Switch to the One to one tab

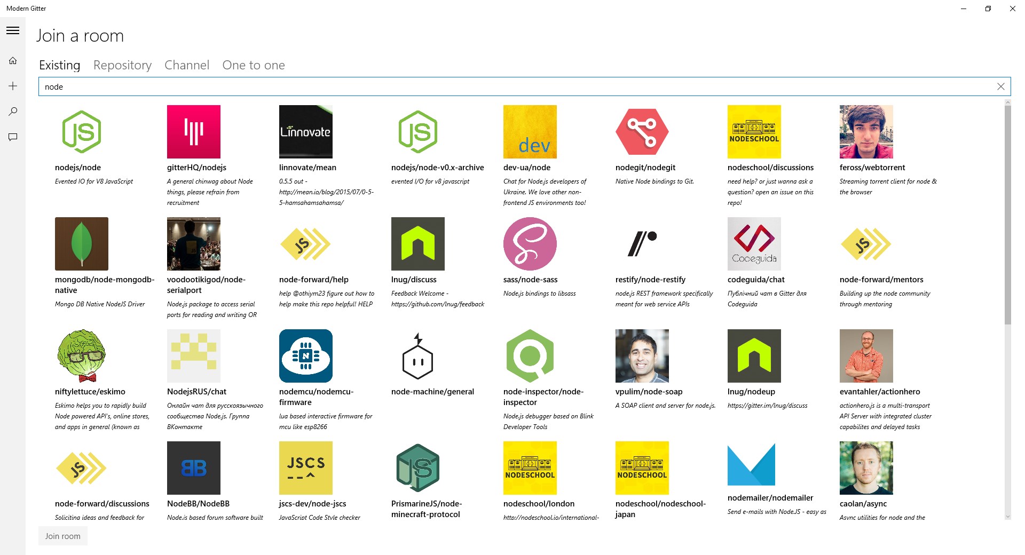point(254,65)
